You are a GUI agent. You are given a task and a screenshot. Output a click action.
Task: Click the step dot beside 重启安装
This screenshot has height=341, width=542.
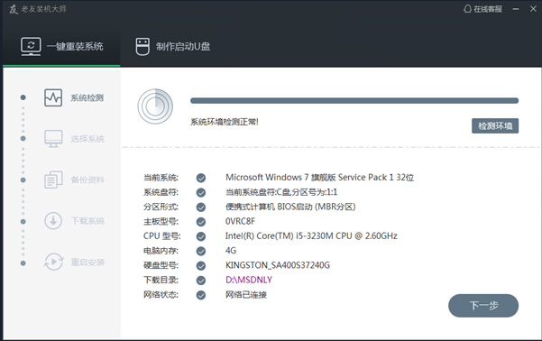click(23, 263)
